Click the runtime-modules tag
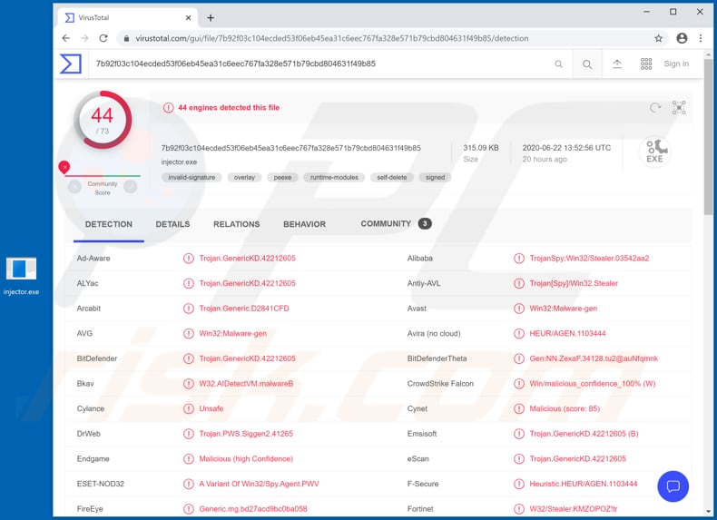This screenshot has width=717, height=520. pos(334,178)
